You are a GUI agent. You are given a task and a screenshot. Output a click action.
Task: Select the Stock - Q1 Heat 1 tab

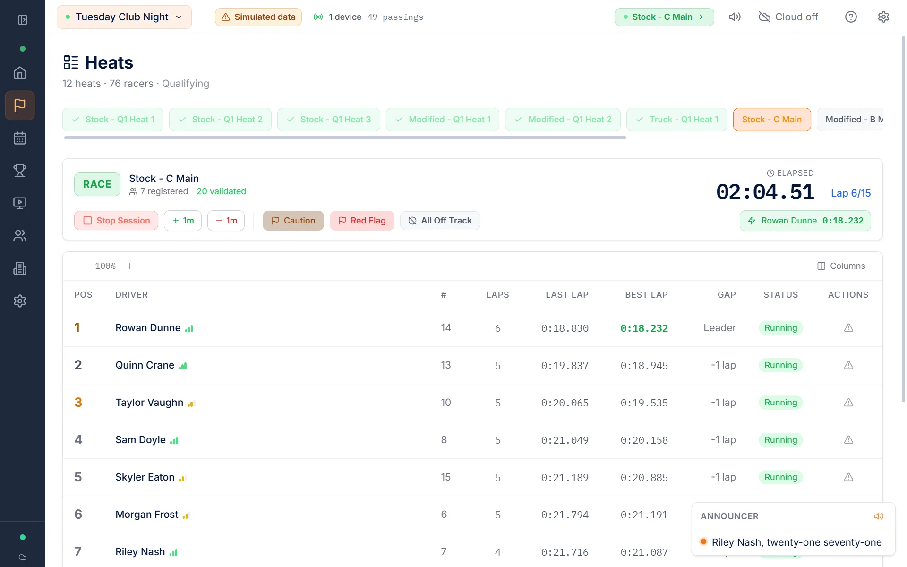(113, 120)
